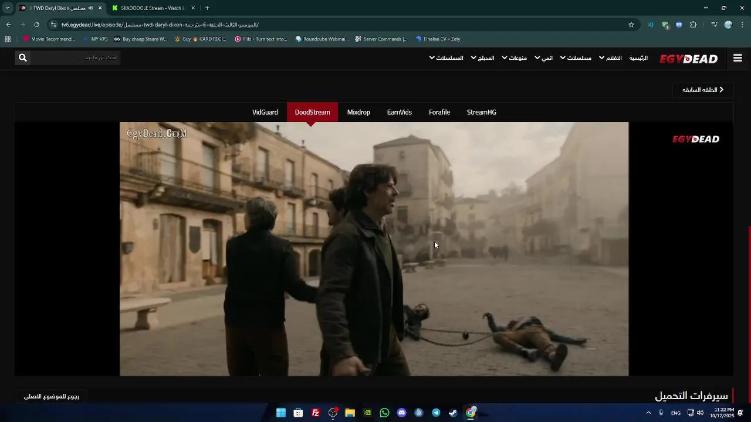Open the Finalise CV – Zety bookmark

pyautogui.click(x=438, y=39)
